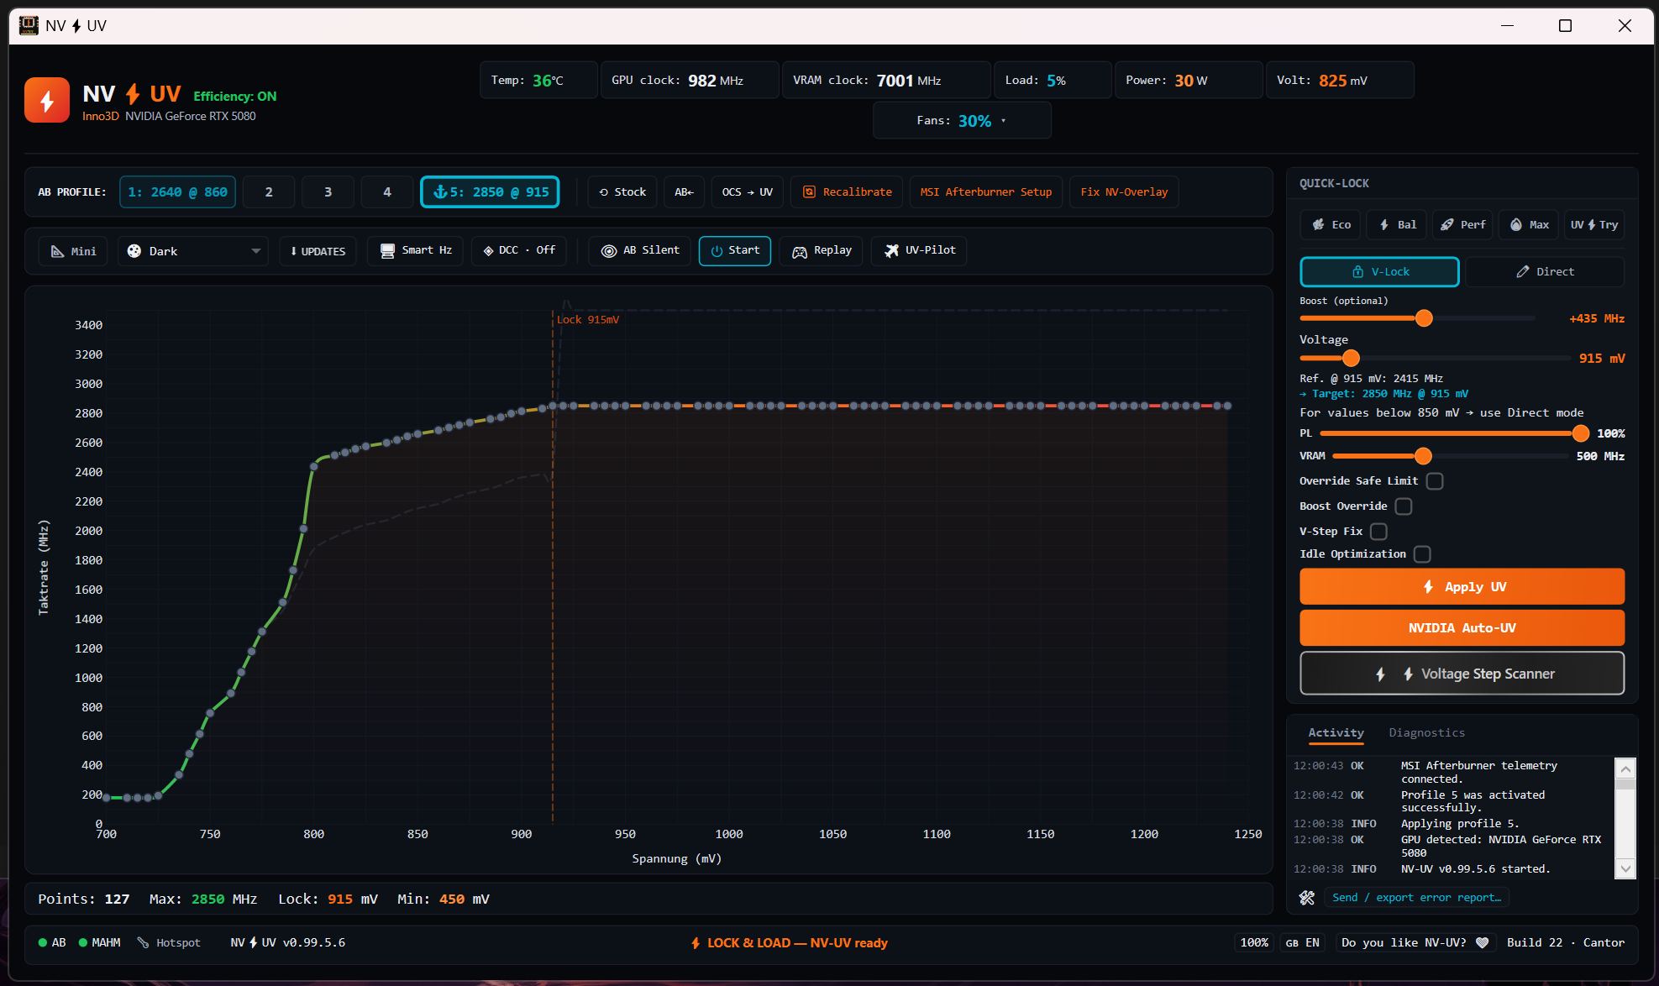Click the orange lightning NV-UV logo icon
Image resolution: width=1659 pixels, height=986 pixels.
pyautogui.click(x=47, y=101)
